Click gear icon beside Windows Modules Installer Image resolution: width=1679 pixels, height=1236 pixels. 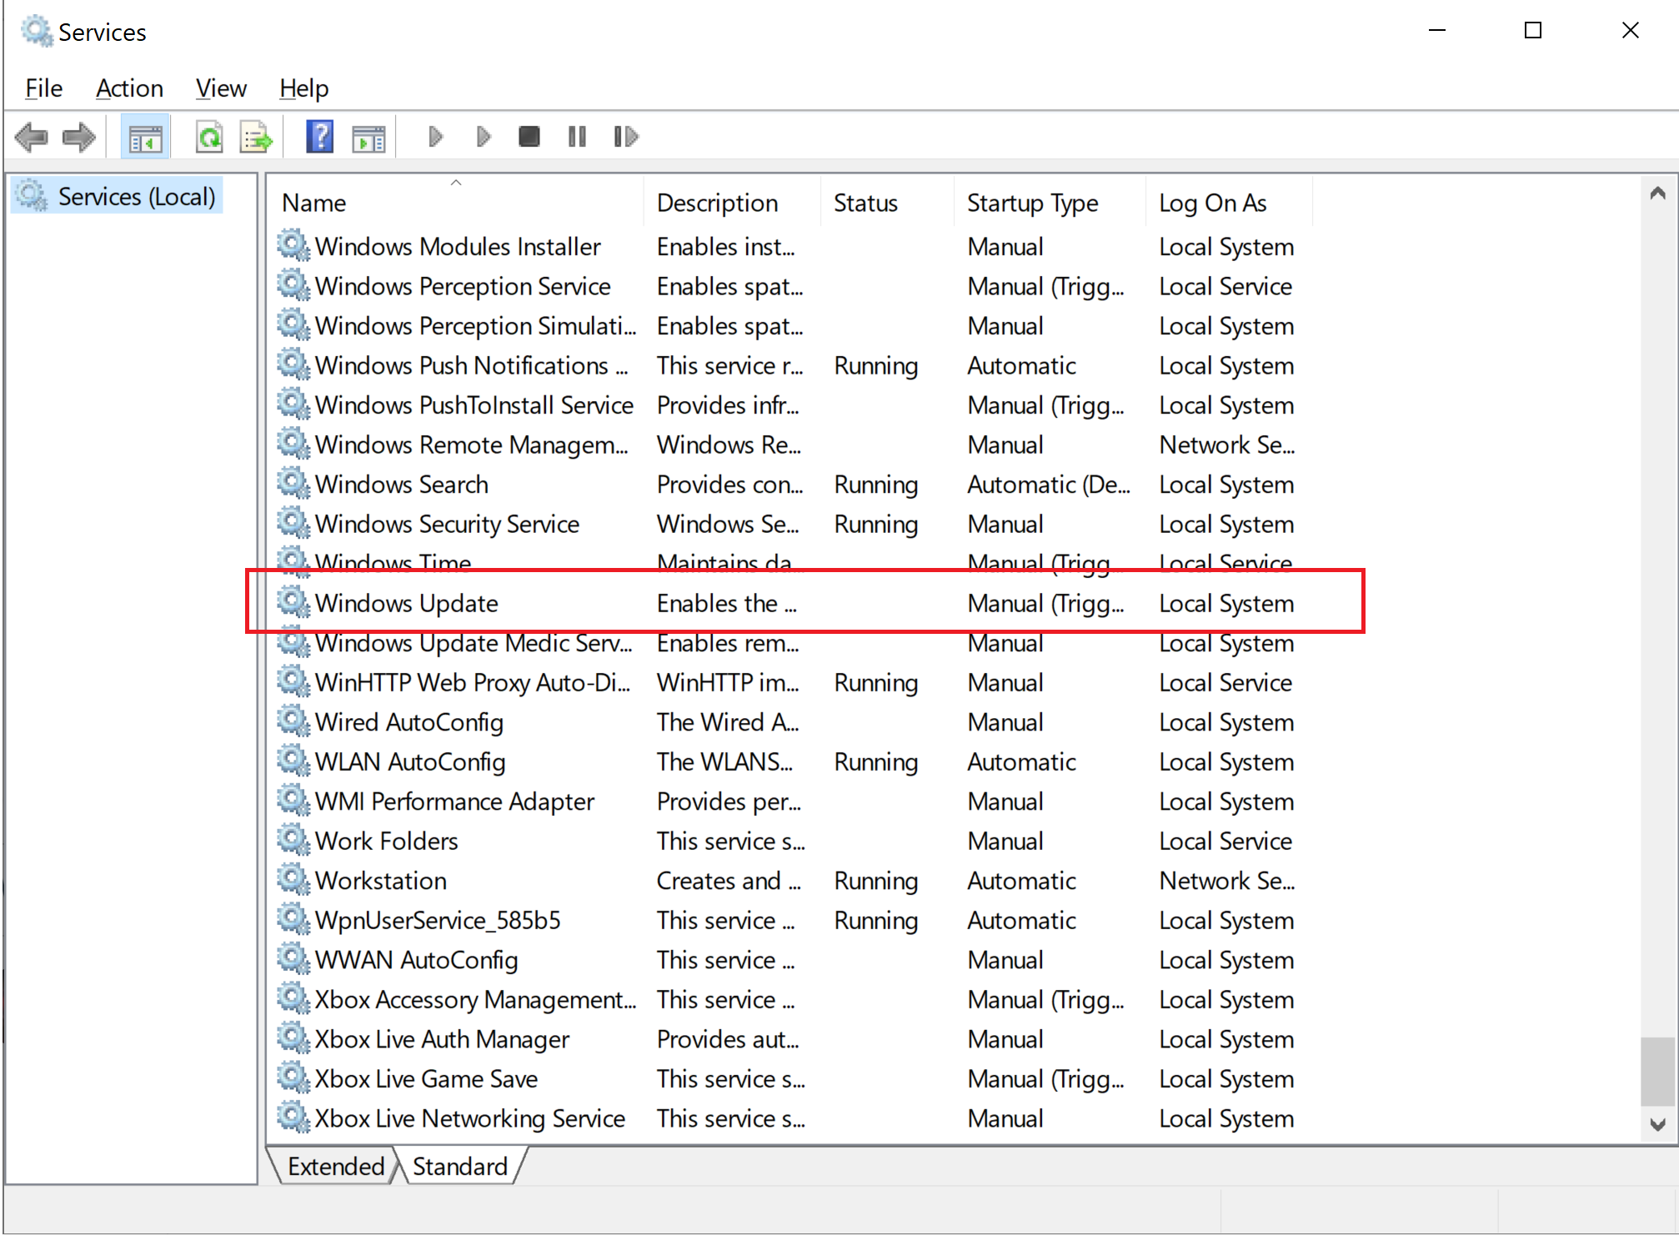pos(293,246)
